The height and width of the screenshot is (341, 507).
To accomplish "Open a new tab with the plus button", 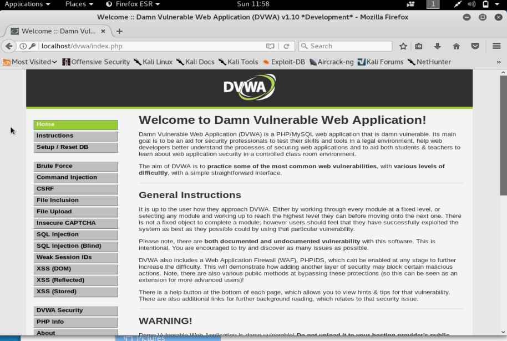I will pyautogui.click(x=119, y=31).
